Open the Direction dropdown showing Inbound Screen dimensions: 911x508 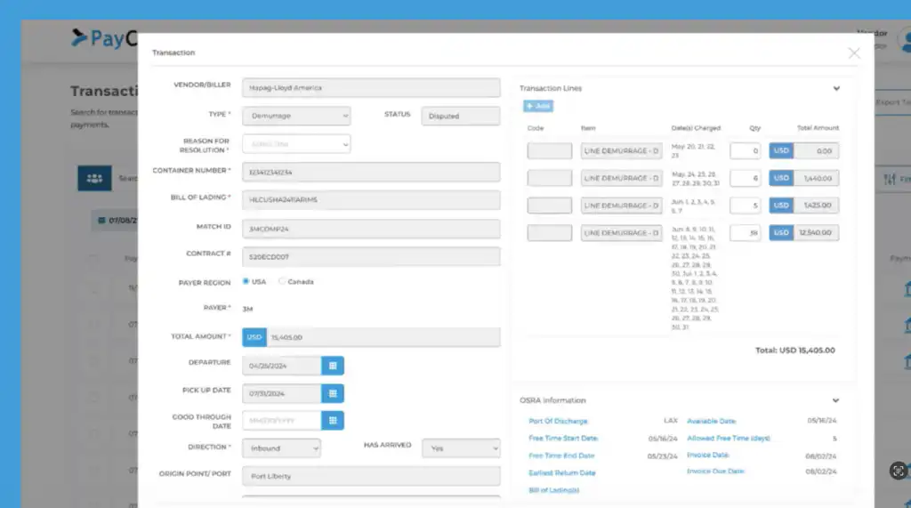[x=280, y=448]
